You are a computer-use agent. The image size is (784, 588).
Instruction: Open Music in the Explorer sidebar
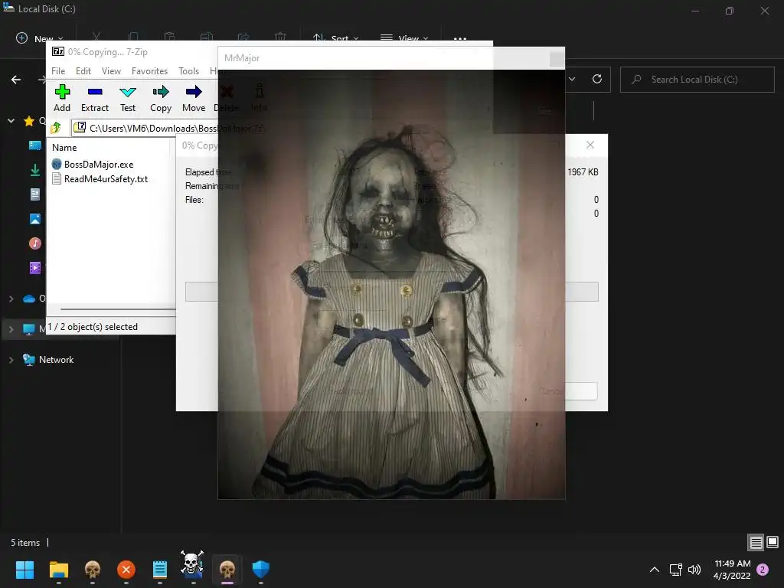click(x=35, y=243)
